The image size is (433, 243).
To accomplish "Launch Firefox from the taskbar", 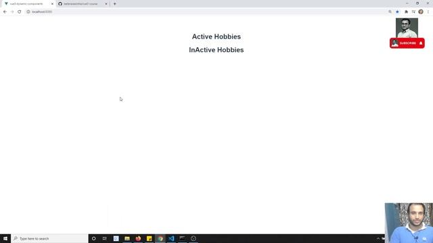I will pos(138,238).
